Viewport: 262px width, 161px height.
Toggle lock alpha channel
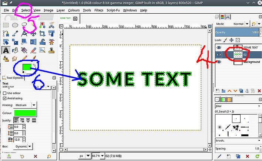pyautogui.click(x=238, y=40)
